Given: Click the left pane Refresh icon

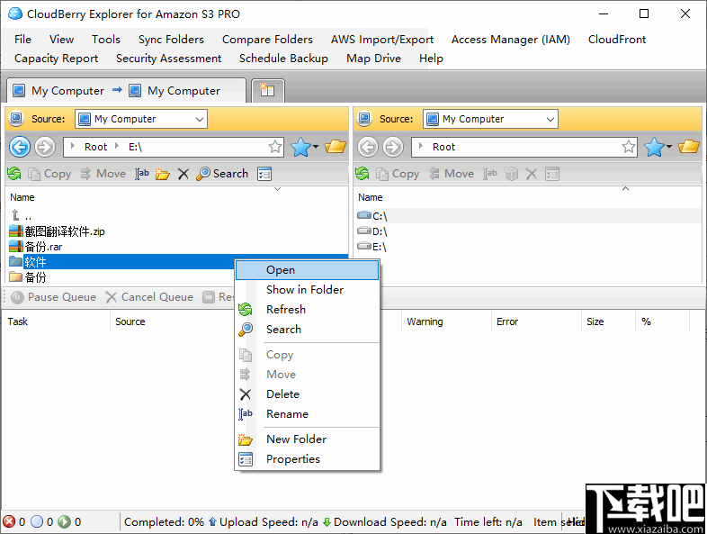Looking at the screenshot, I should [14, 174].
